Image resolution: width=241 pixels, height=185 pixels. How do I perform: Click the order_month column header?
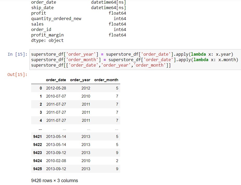pyautogui.click(x=106, y=80)
